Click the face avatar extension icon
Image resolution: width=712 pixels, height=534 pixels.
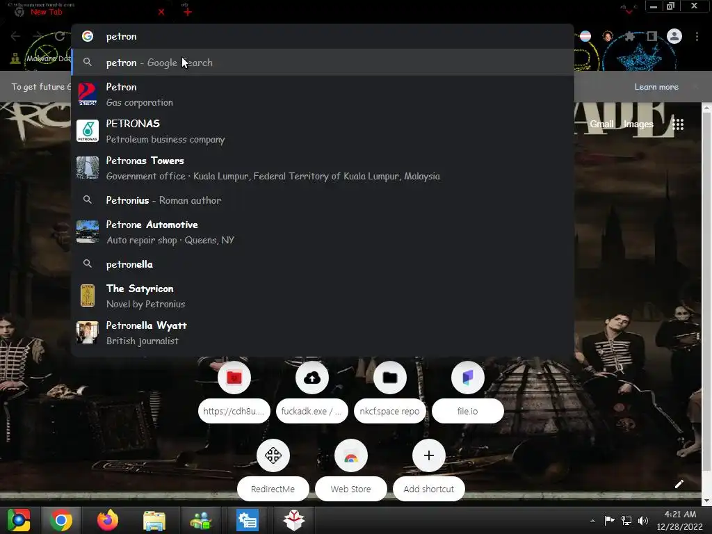click(608, 36)
